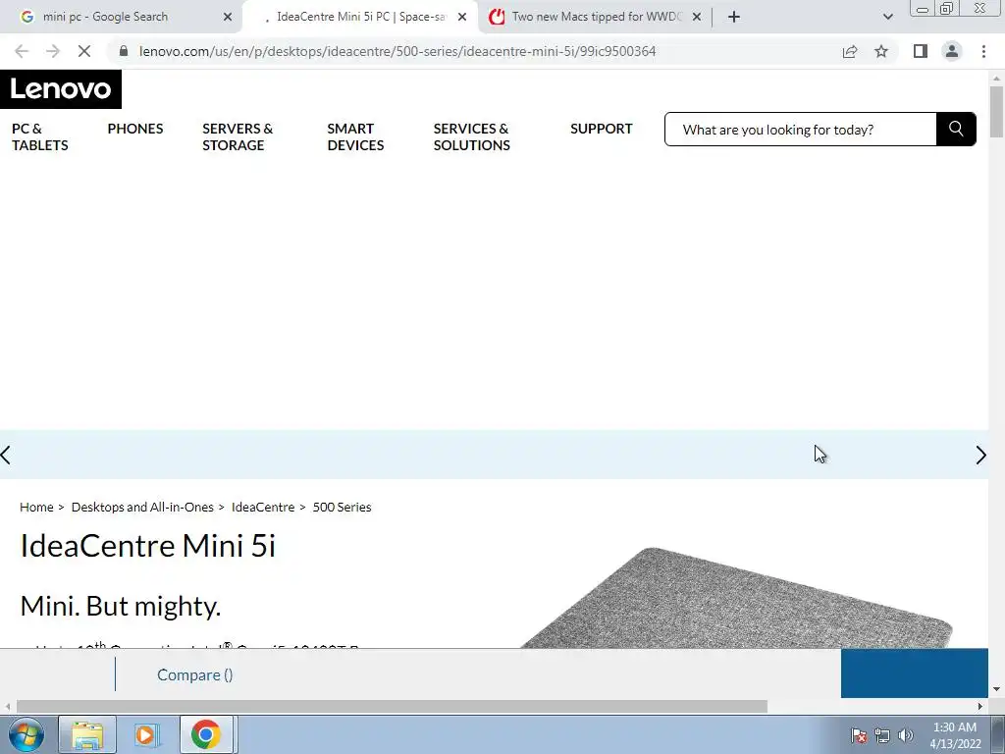The image size is (1005, 754).
Task: Open Servers & Storage menu
Action: [x=238, y=136]
